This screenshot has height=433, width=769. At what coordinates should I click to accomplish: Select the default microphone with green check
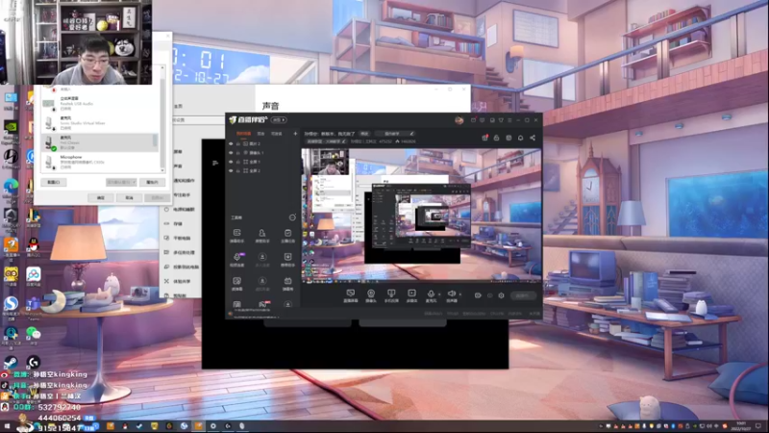[x=100, y=142]
